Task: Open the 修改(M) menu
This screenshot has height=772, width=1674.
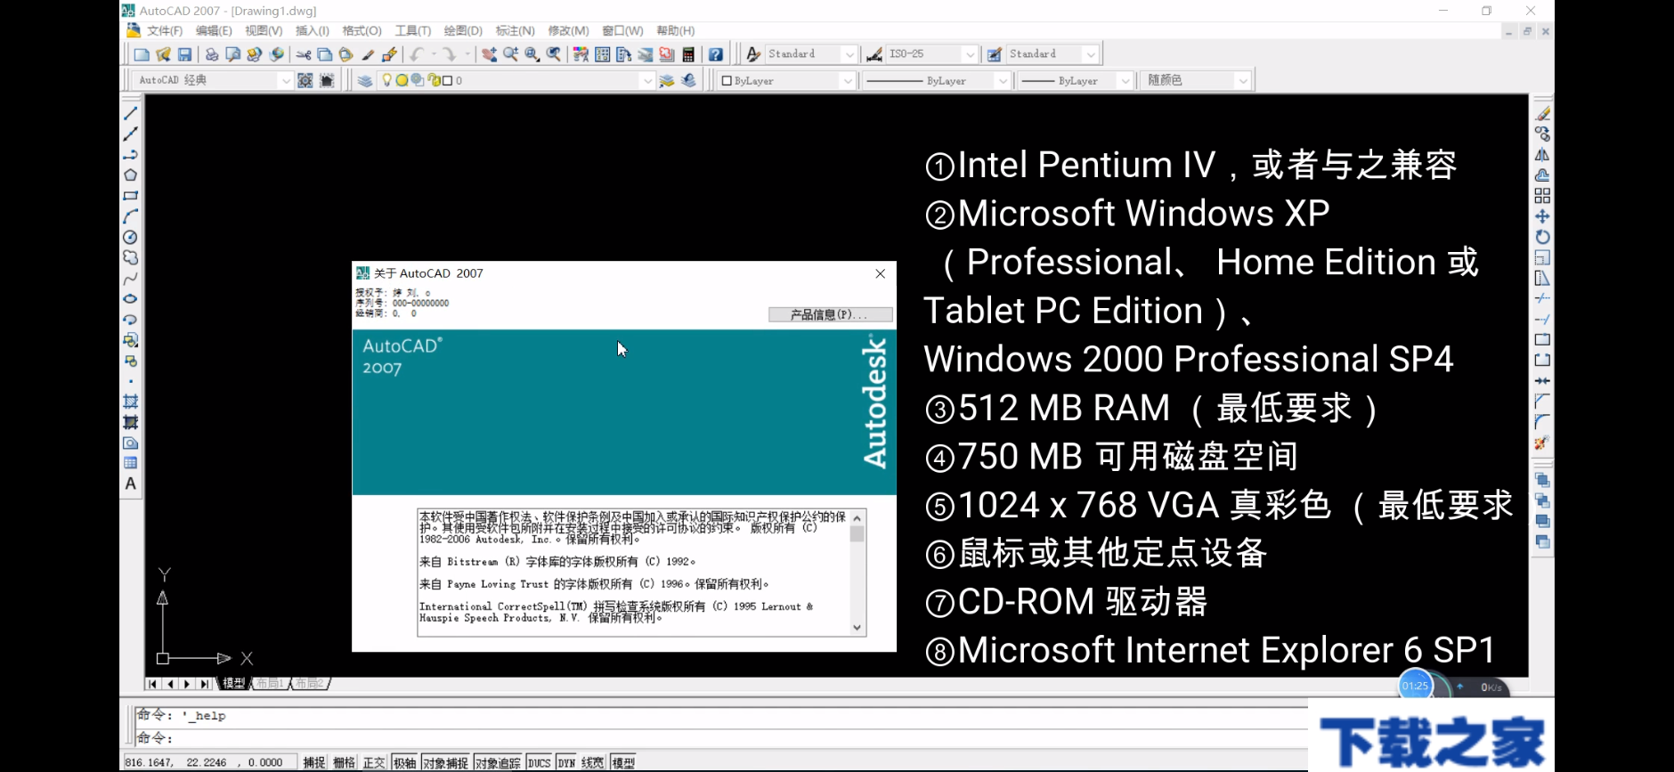Action: (x=568, y=30)
